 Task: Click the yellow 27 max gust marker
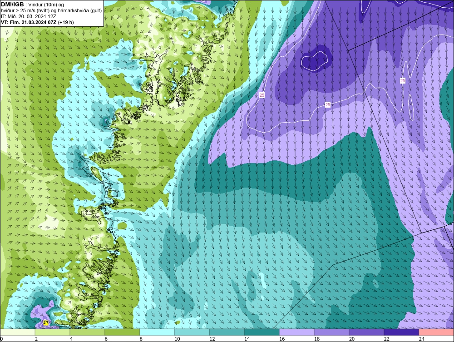(x=46, y=322)
